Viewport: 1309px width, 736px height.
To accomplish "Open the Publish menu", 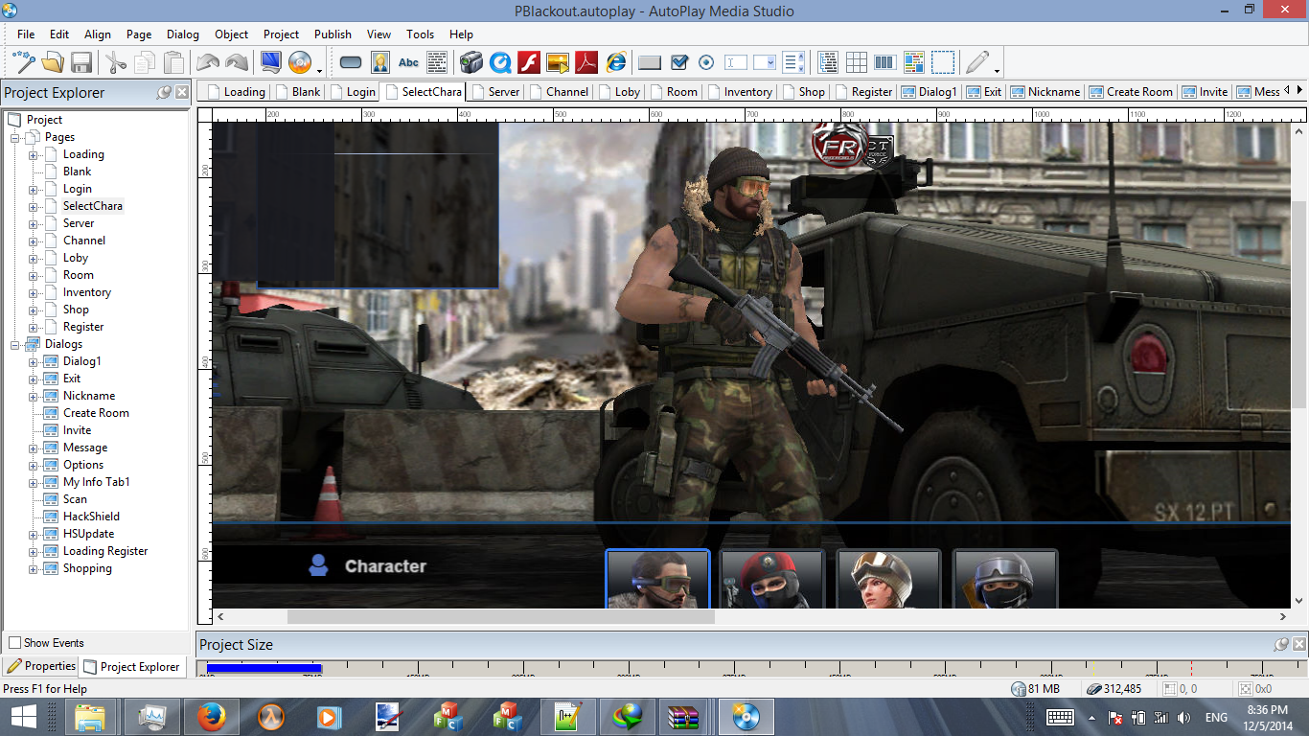I will point(333,34).
